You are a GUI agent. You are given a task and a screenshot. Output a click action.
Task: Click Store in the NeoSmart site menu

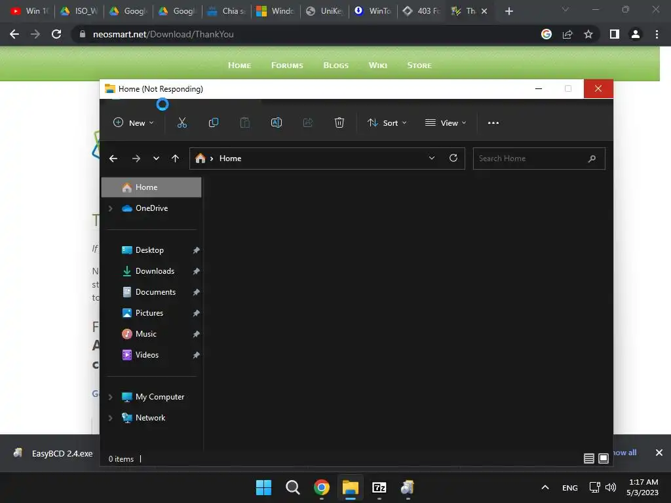(419, 65)
